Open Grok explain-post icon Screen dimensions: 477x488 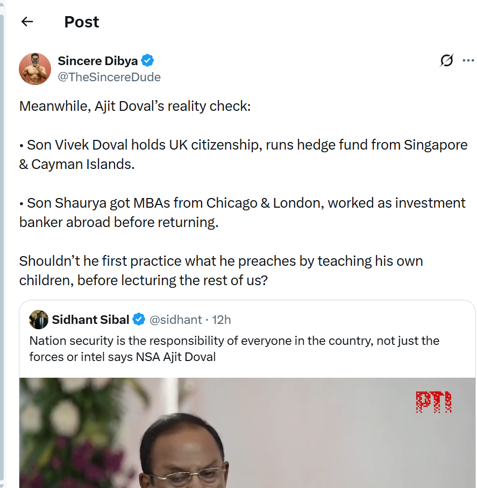(446, 60)
